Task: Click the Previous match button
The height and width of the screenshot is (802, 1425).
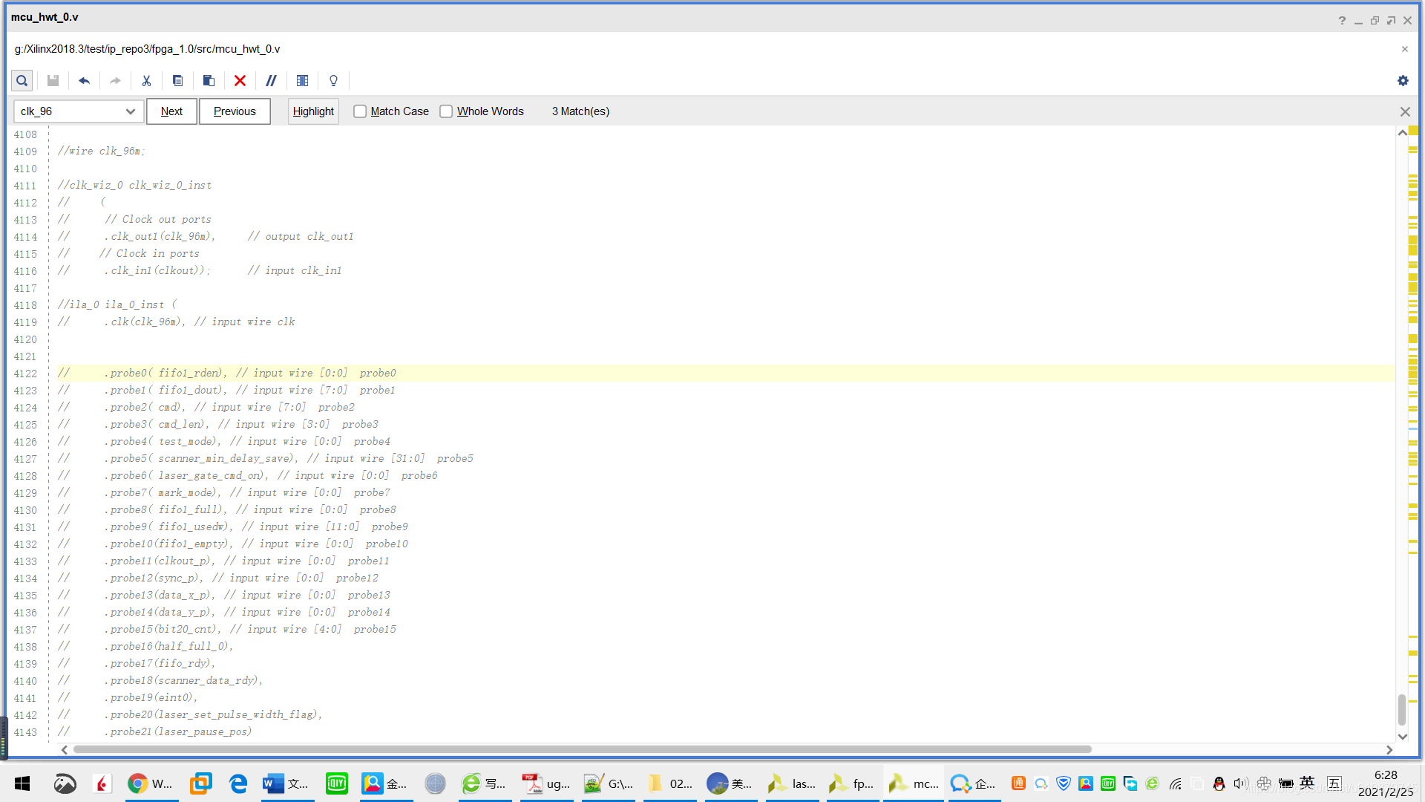Action: coord(235,111)
